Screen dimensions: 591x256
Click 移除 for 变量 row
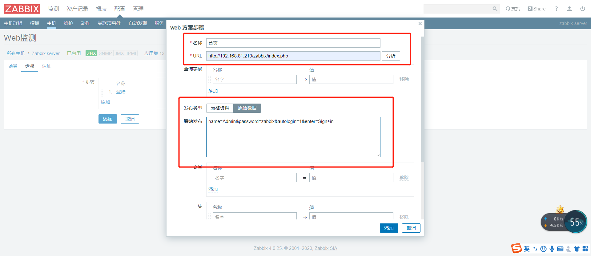(x=404, y=178)
